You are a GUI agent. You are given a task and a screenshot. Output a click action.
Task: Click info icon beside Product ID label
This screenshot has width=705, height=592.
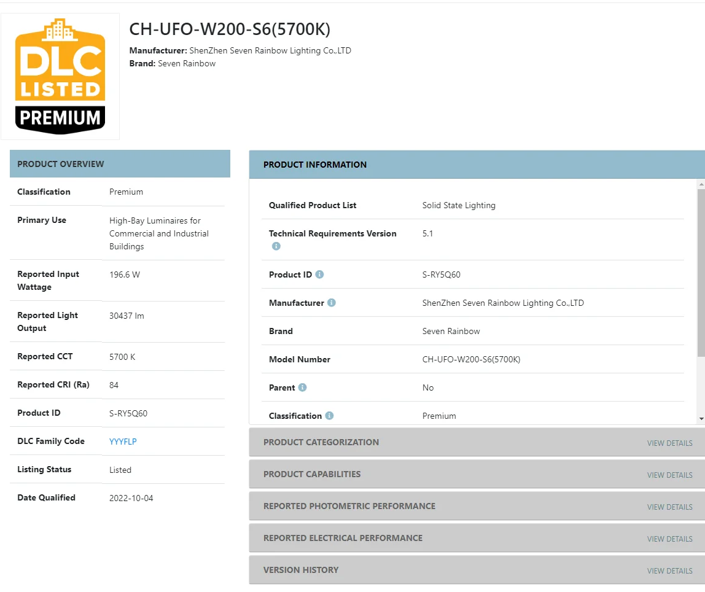click(320, 275)
